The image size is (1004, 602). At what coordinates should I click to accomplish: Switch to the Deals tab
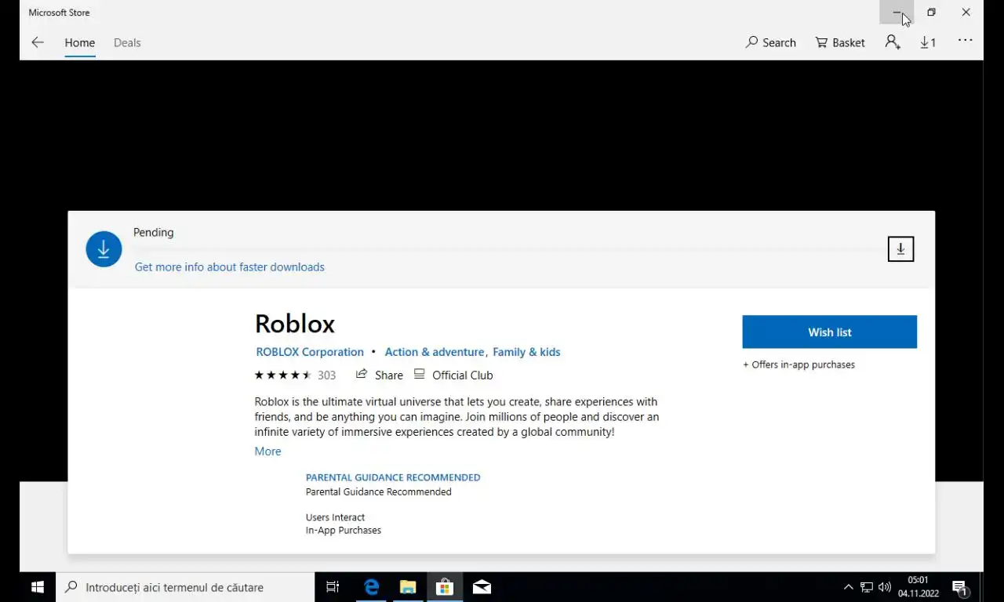click(x=127, y=43)
